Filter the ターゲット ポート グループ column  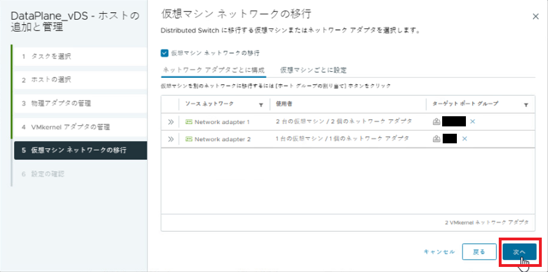(x=526, y=104)
